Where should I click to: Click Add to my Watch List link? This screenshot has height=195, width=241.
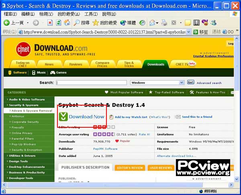[x=131, y=117]
